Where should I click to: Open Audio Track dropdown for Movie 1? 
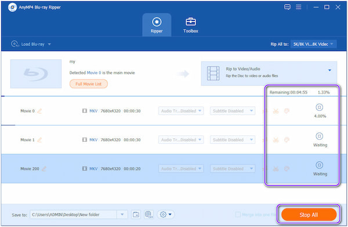pos(181,139)
